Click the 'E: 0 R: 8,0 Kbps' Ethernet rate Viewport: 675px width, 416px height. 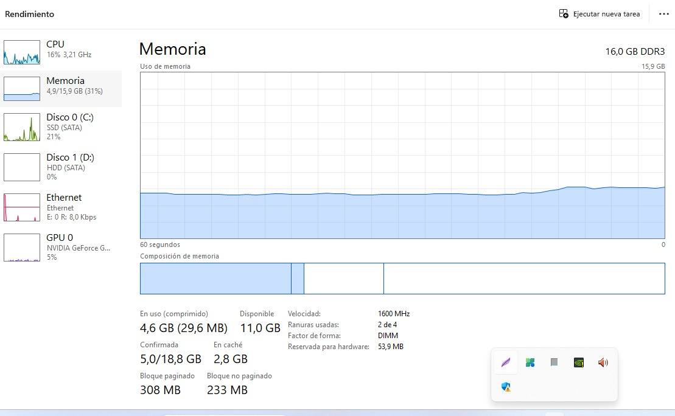71,217
